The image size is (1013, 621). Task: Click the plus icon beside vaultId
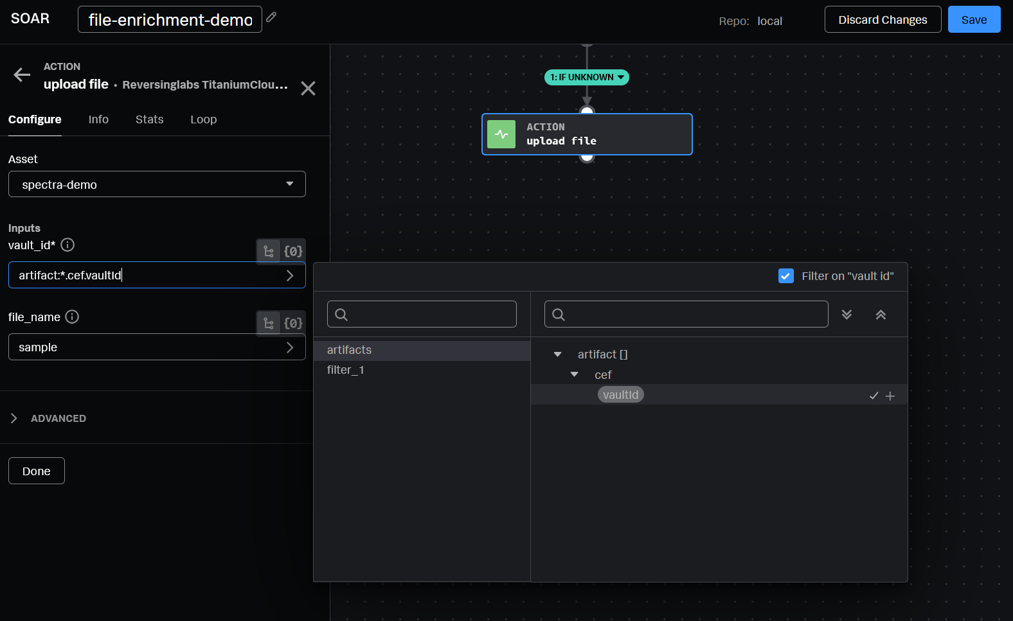click(890, 396)
